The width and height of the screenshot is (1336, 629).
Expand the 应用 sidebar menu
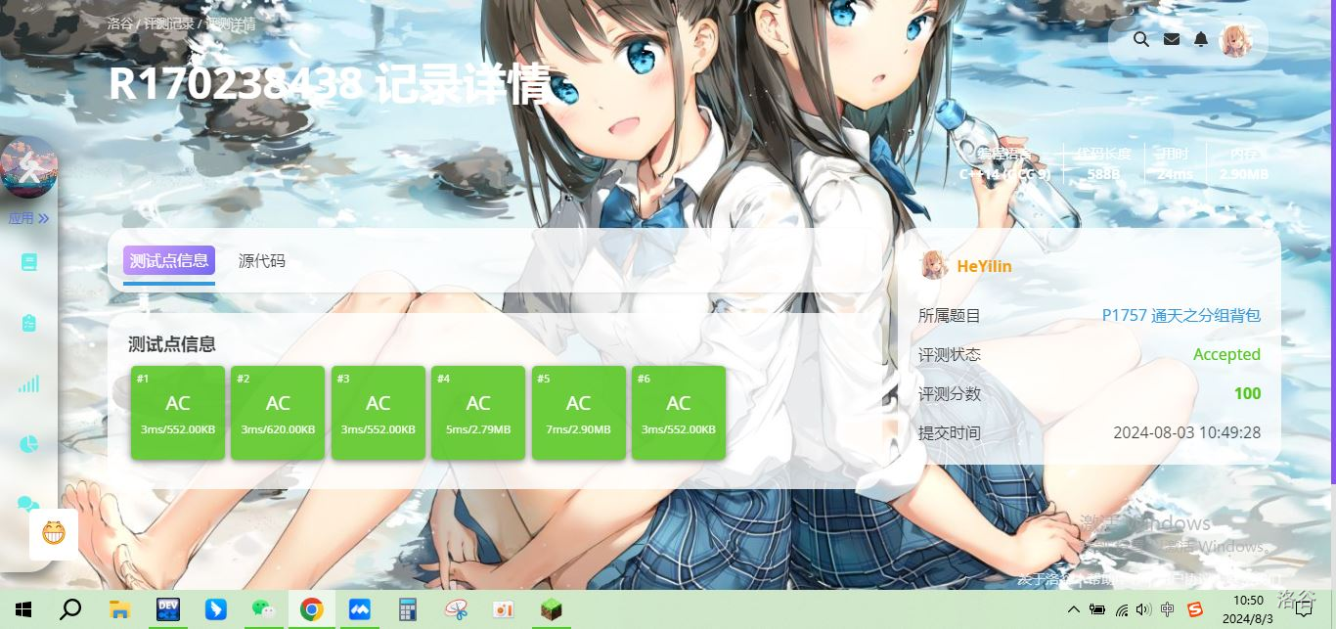coord(29,218)
